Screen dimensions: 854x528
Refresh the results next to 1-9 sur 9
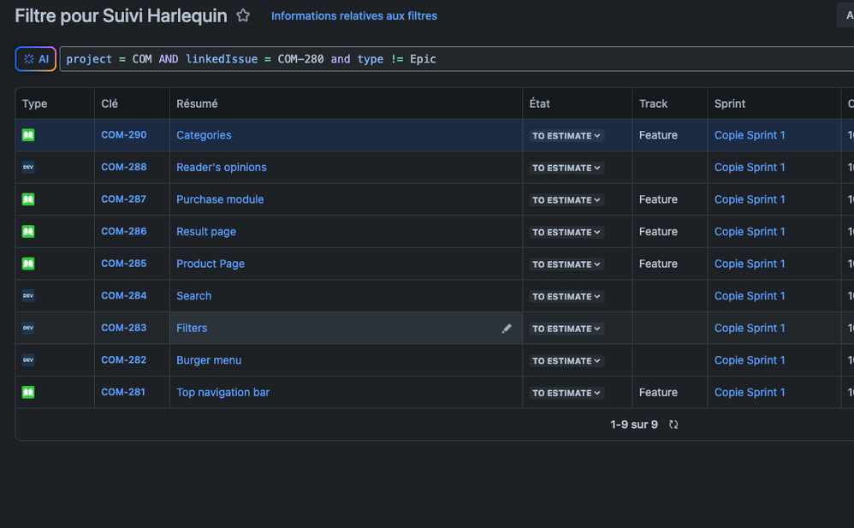pyautogui.click(x=673, y=424)
